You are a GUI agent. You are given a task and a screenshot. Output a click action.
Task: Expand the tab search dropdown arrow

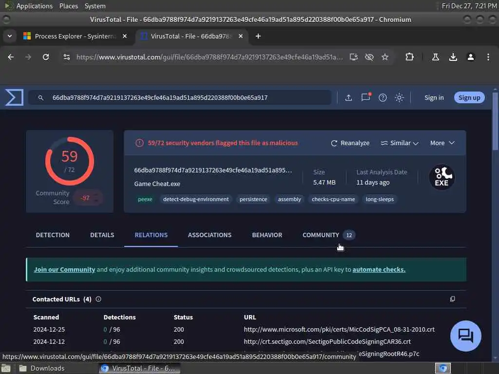10,36
